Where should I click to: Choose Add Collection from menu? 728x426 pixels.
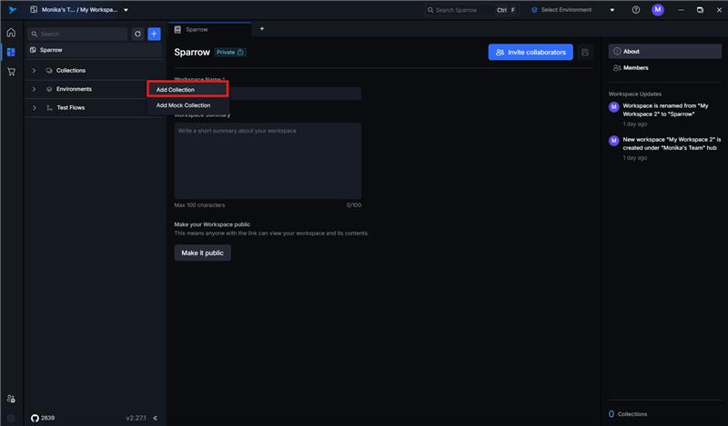(188, 89)
